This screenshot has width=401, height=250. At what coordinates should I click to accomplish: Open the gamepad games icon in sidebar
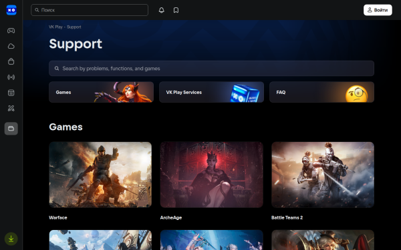coord(11,31)
